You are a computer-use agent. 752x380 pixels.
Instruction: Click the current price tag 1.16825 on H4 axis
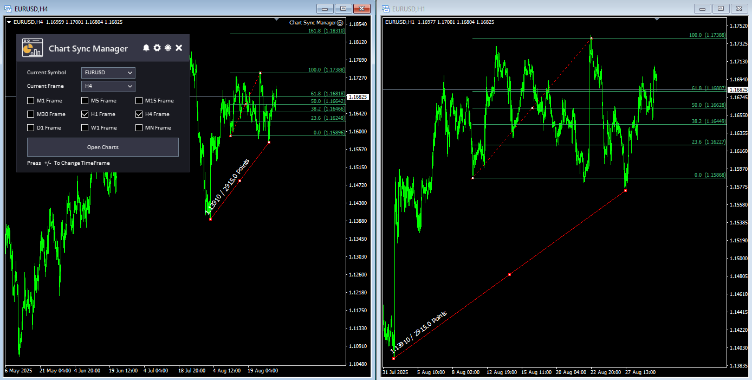[x=359, y=96]
